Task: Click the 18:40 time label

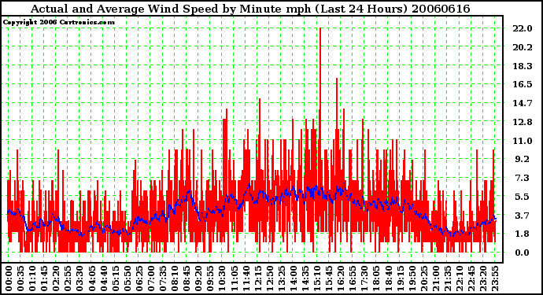Action: [389, 278]
